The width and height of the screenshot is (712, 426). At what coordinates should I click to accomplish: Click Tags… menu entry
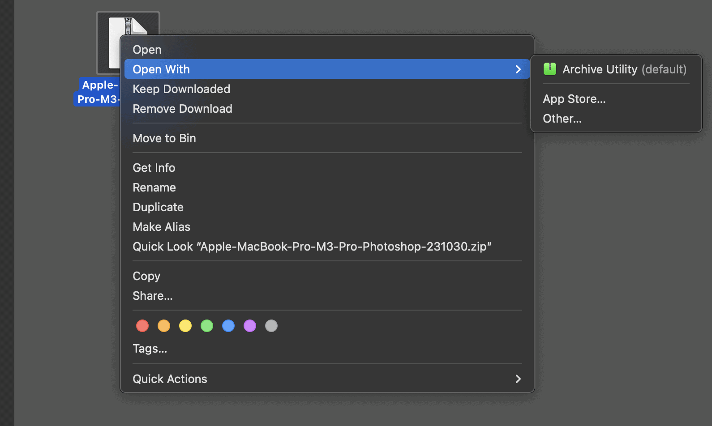tap(150, 349)
